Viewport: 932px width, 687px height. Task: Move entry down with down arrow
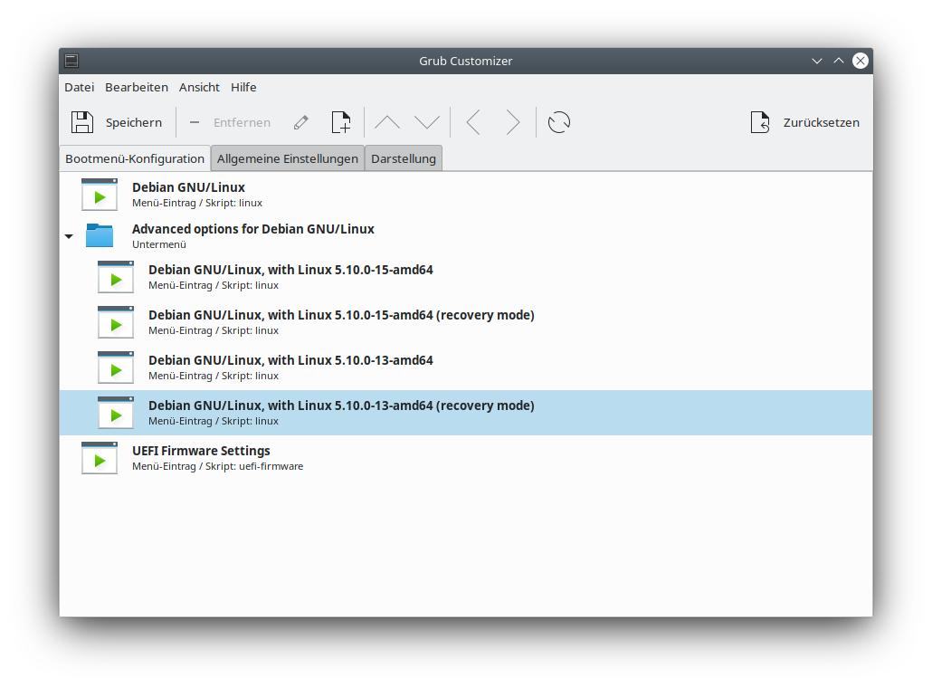click(427, 122)
